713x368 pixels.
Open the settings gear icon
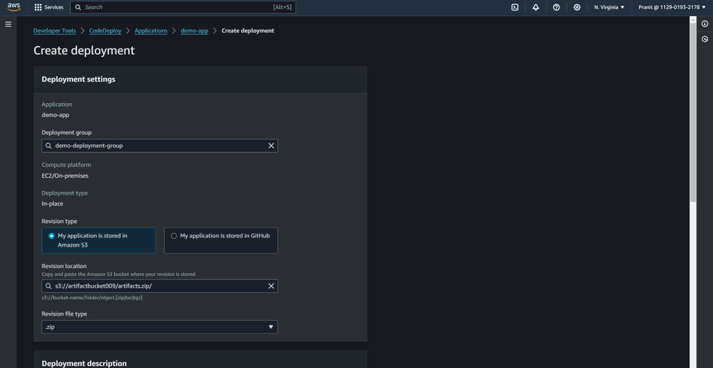click(577, 7)
